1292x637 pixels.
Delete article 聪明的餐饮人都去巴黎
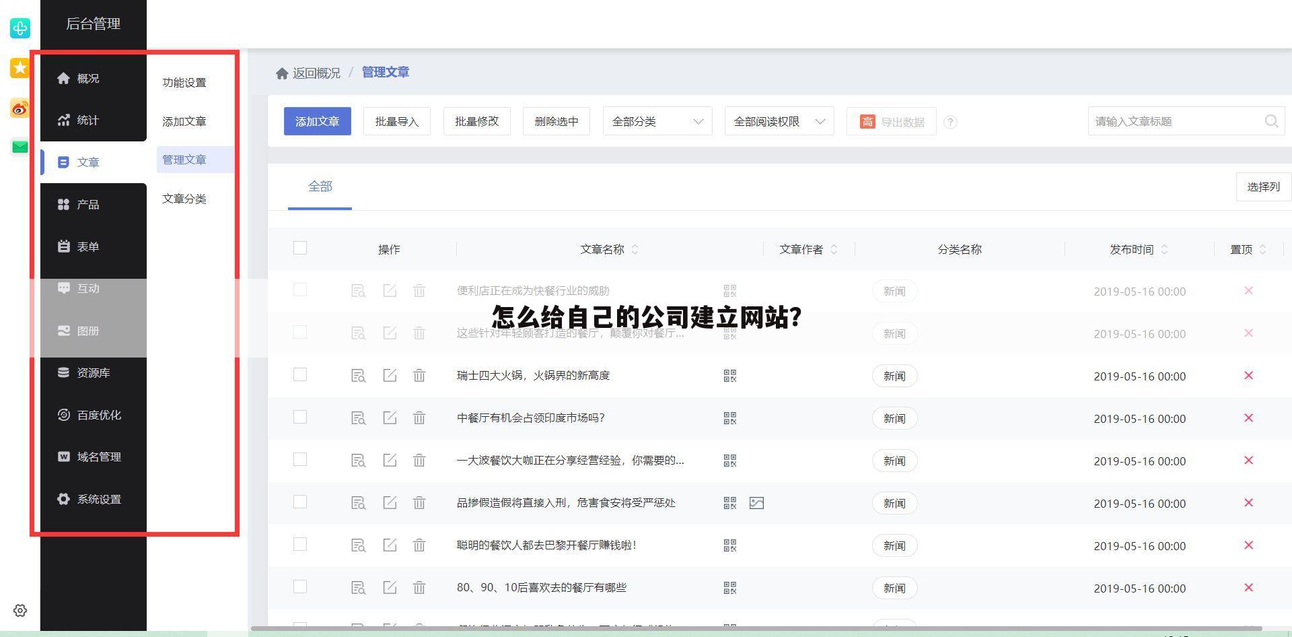[419, 545]
